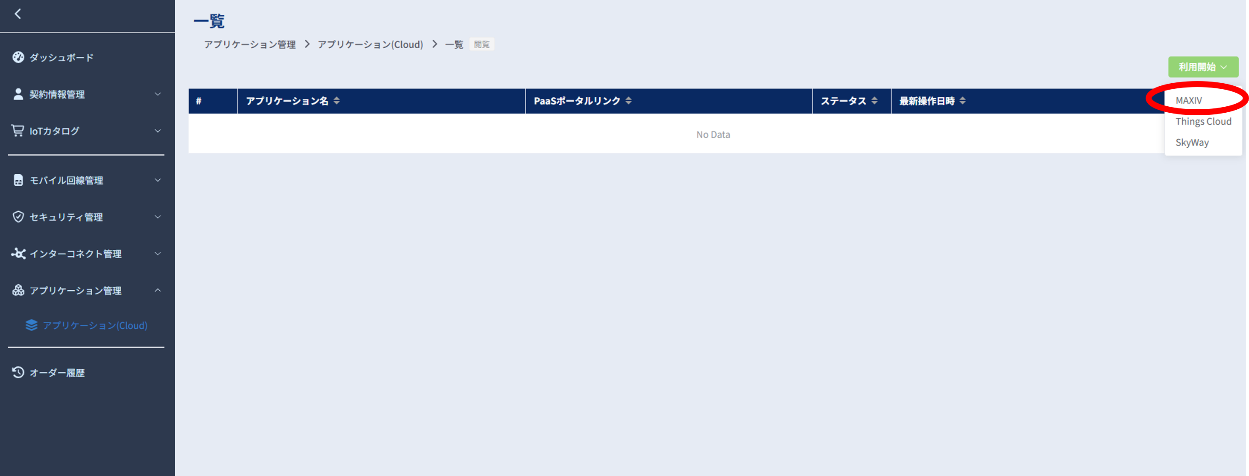Viewport: 1249px width, 476px height.
Task: Toggle sorting on the 最新操作日時 column
Action: click(963, 101)
